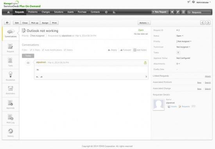The height and width of the screenshot is (149, 215).
Task: Click the shopping cart icon at top
Action: [x=189, y=2]
